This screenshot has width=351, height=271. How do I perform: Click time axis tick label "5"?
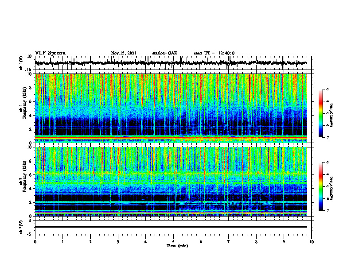(x=173, y=242)
